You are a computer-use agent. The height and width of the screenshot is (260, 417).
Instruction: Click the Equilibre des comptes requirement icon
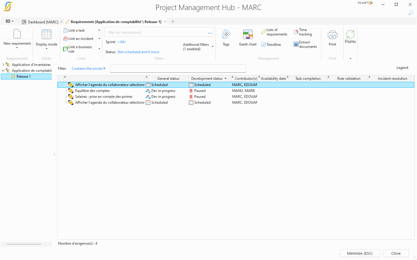(71, 91)
